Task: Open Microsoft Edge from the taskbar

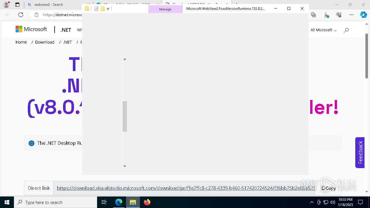Action: (x=119, y=202)
